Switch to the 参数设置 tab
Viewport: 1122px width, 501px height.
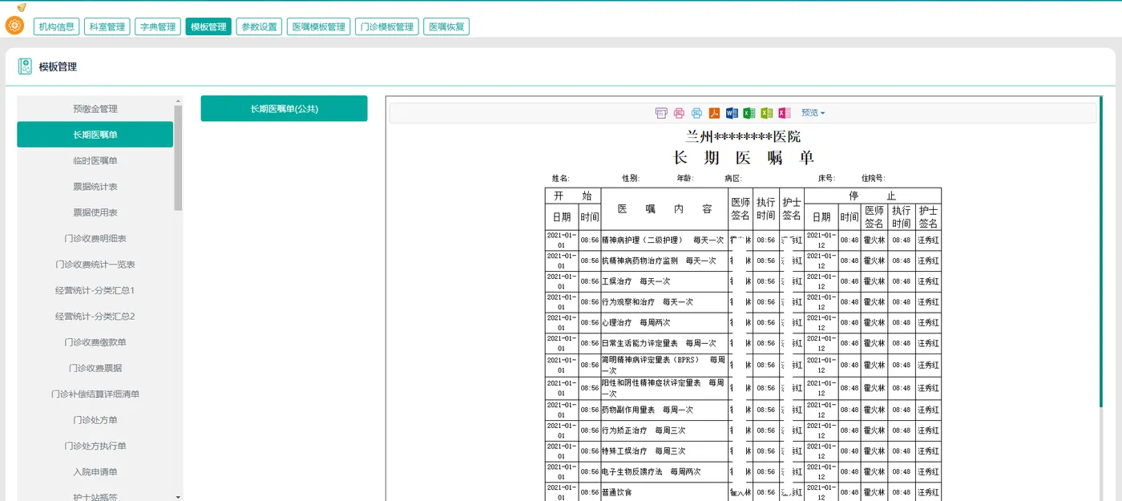tap(259, 26)
